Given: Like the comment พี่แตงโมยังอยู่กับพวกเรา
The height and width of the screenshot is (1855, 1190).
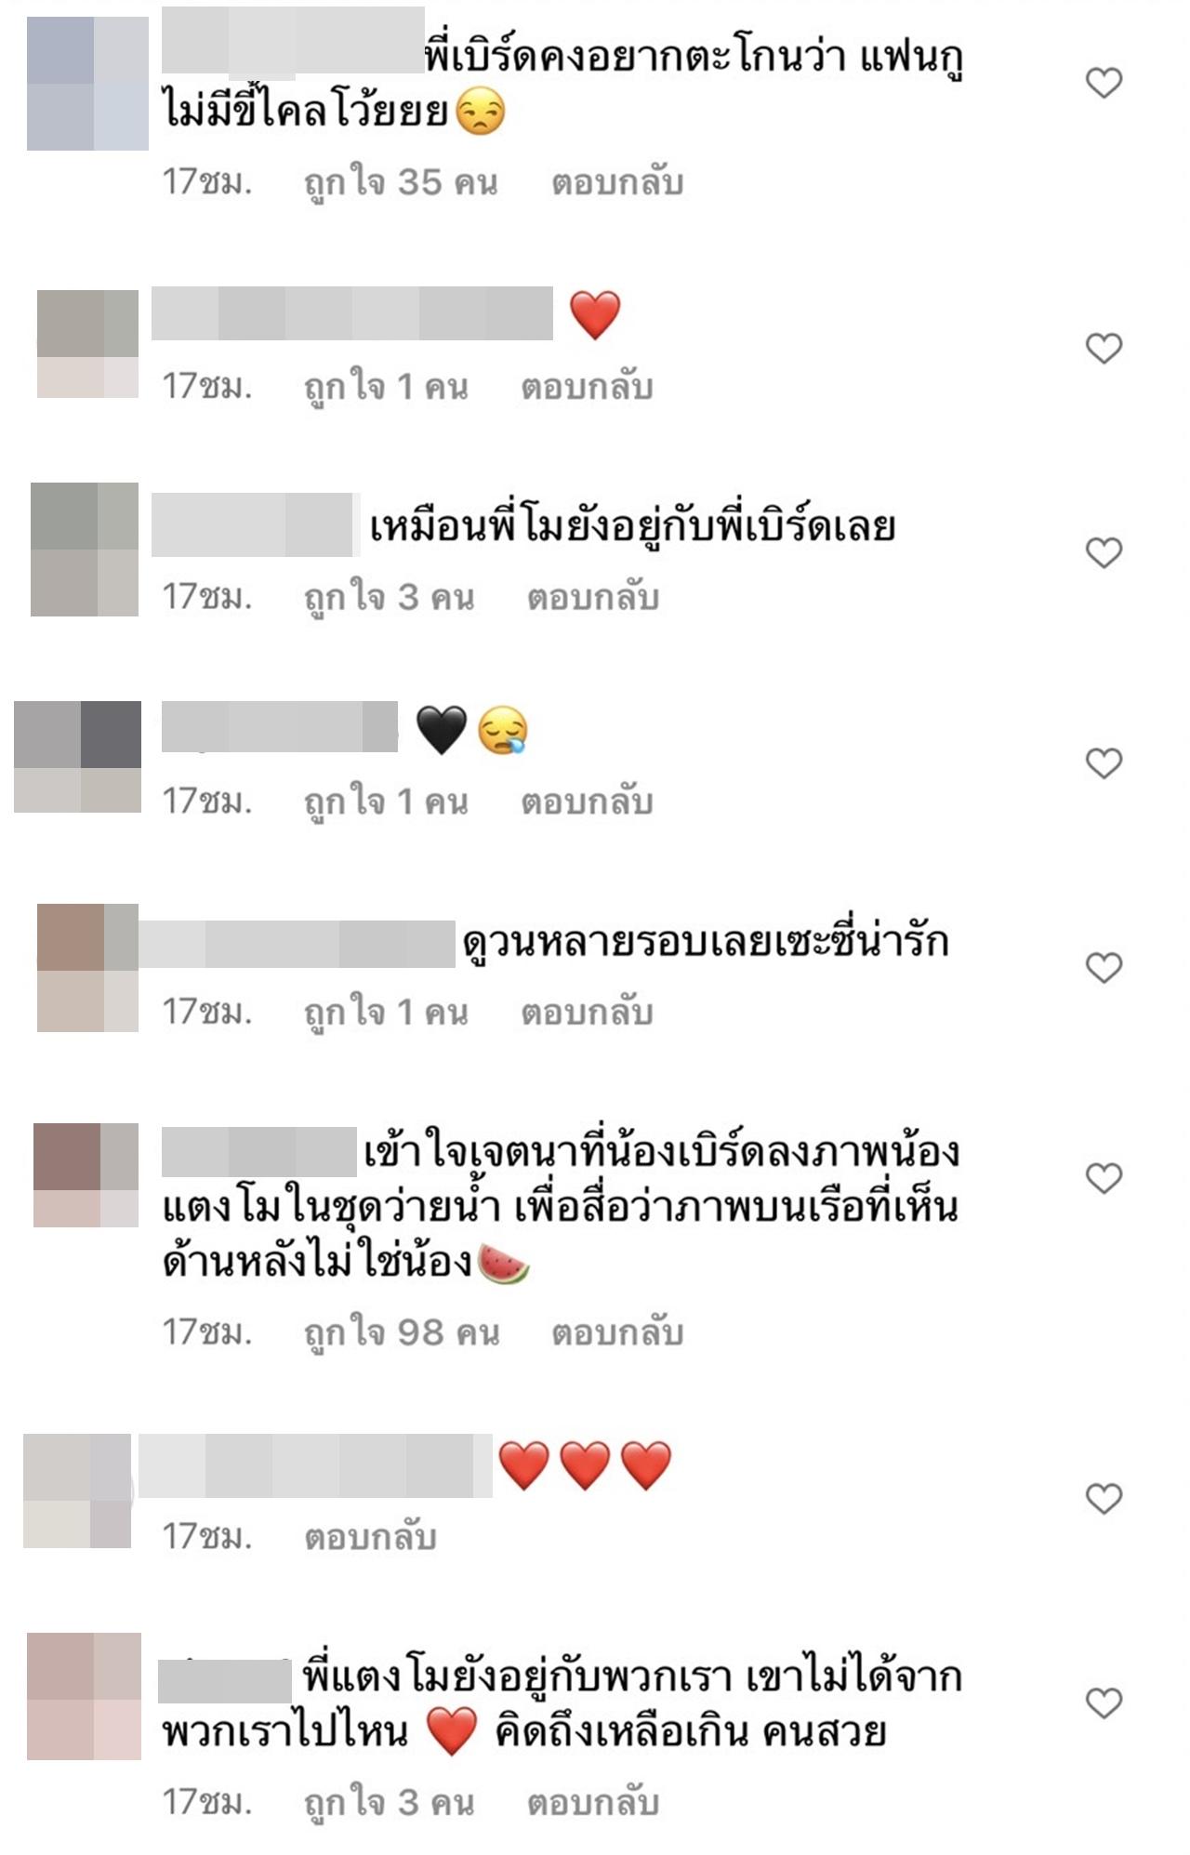Looking at the screenshot, I should coord(1104,1703).
